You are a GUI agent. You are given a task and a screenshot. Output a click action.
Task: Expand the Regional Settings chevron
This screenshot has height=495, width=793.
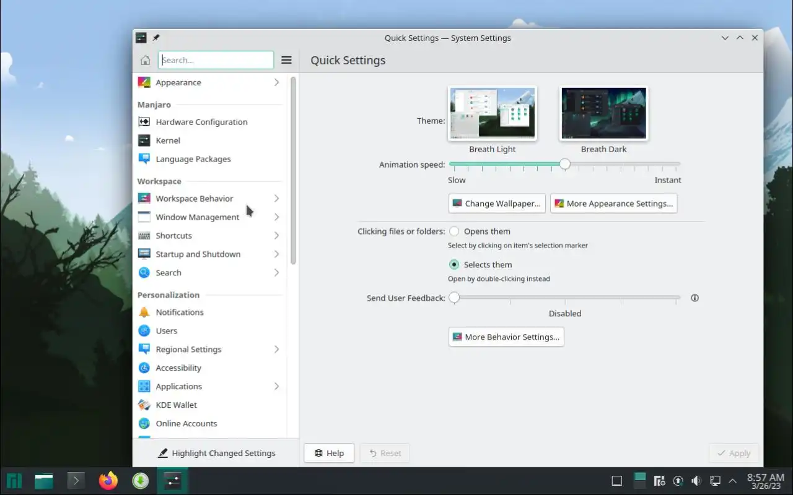[276, 350]
